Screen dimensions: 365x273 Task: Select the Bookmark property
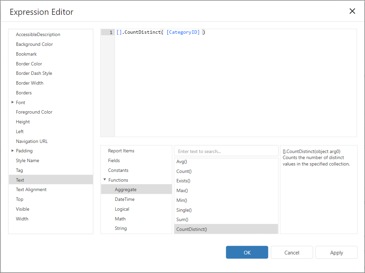(x=51, y=54)
